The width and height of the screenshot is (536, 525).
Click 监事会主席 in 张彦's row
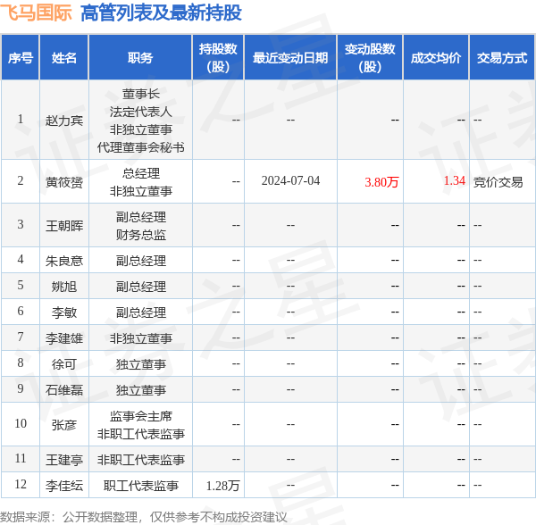pyautogui.click(x=141, y=416)
